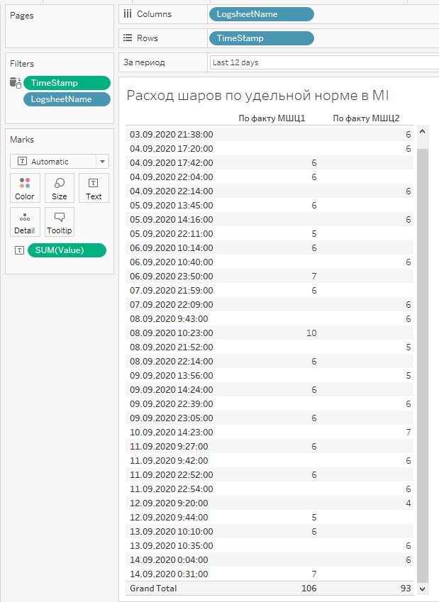Click scroll up arrow of the table
This screenshot has width=439, height=602.
point(423,132)
